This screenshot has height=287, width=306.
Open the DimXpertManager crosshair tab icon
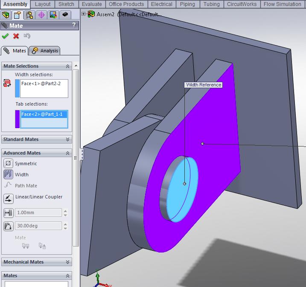click(x=41, y=15)
